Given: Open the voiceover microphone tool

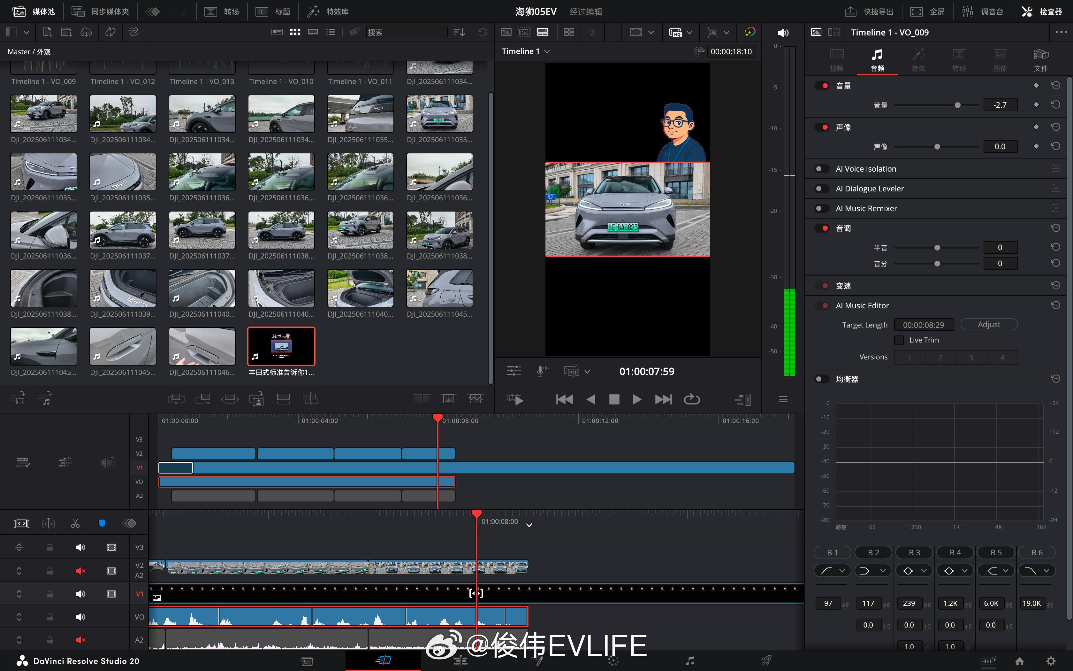Looking at the screenshot, I should point(542,371).
